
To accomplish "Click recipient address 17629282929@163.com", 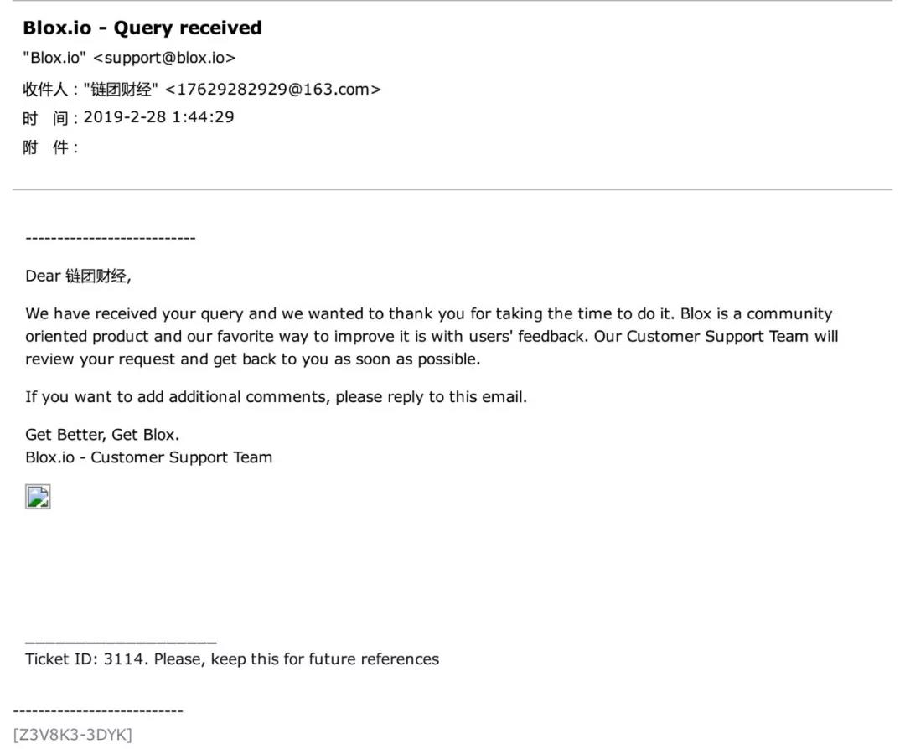I will (x=273, y=90).
